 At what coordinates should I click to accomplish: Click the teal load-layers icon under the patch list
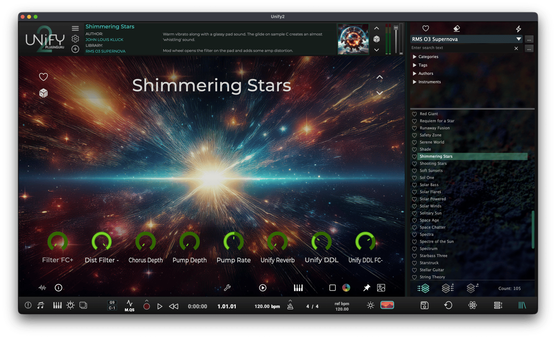click(x=423, y=288)
